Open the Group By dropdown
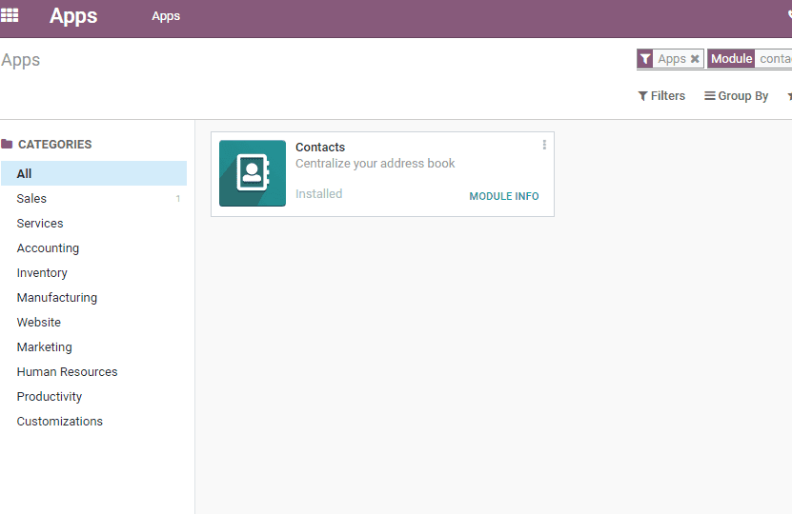The height and width of the screenshot is (514, 792). coord(737,96)
